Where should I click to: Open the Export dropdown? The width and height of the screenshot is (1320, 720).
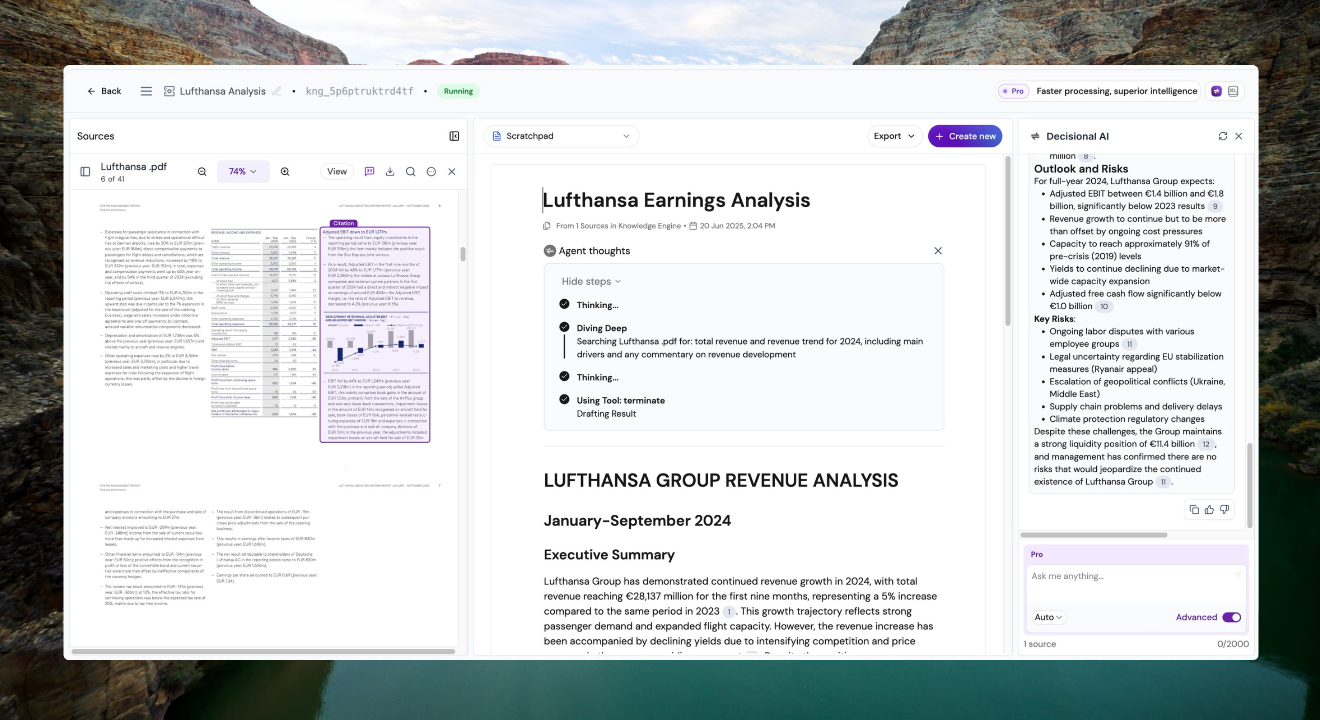tap(894, 136)
